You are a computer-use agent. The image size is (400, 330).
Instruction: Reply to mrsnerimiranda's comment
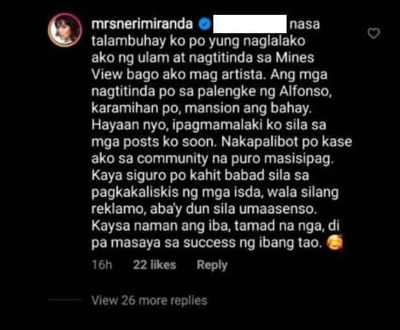(x=212, y=265)
